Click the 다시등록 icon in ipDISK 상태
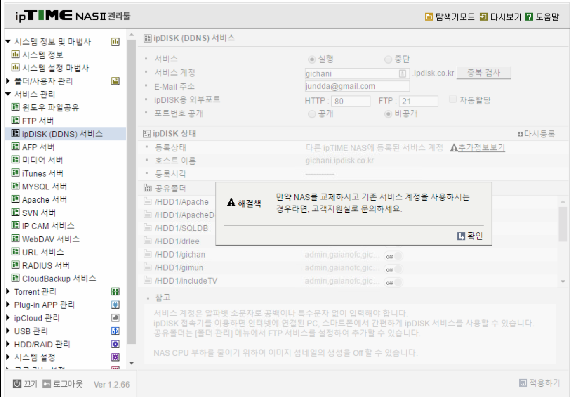 [x=520, y=134]
